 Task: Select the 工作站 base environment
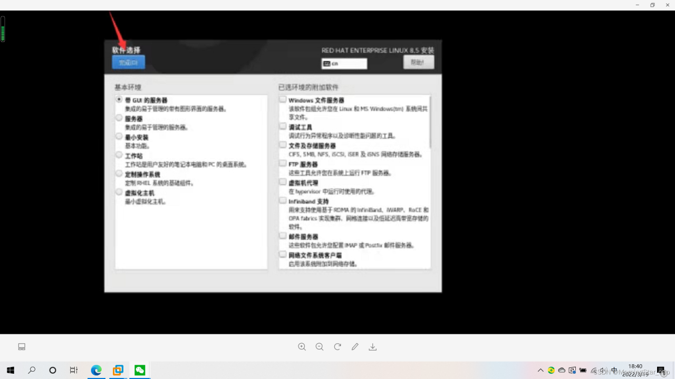coord(119,155)
